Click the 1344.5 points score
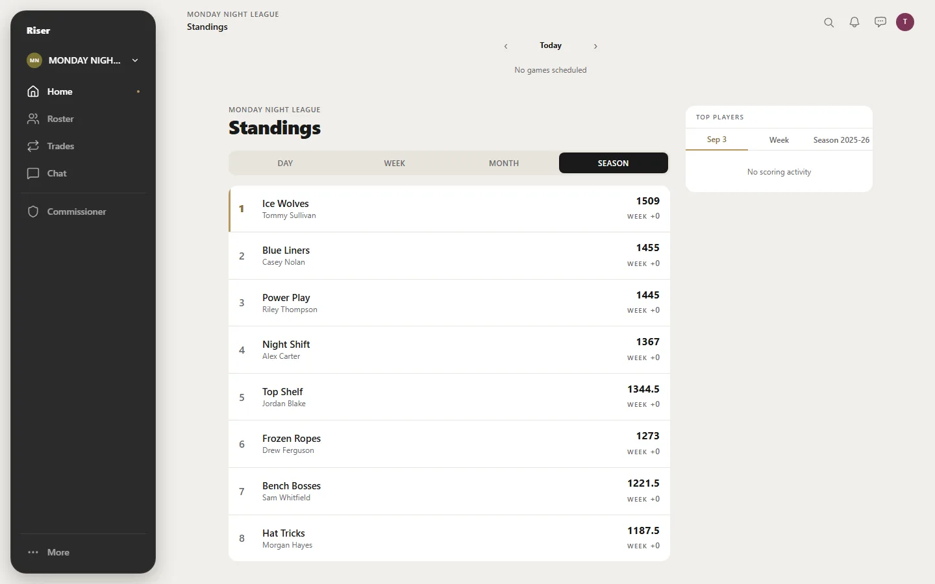 (x=643, y=389)
